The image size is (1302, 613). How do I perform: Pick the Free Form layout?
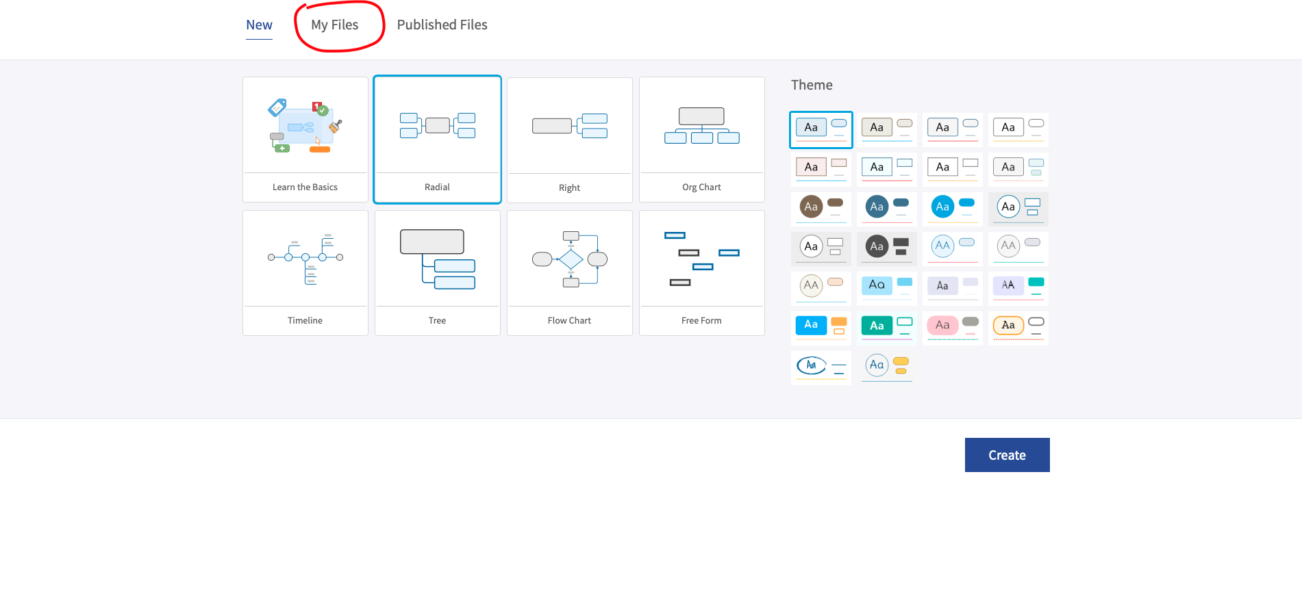pyautogui.click(x=701, y=272)
